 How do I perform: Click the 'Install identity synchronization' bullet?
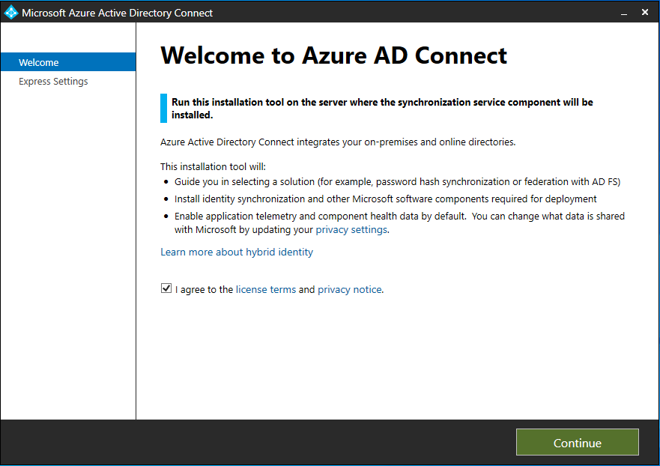[386, 199]
